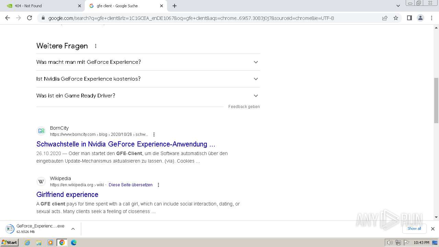Open a new browser tab
Screen dimensions: 439x247
tap(175, 6)
